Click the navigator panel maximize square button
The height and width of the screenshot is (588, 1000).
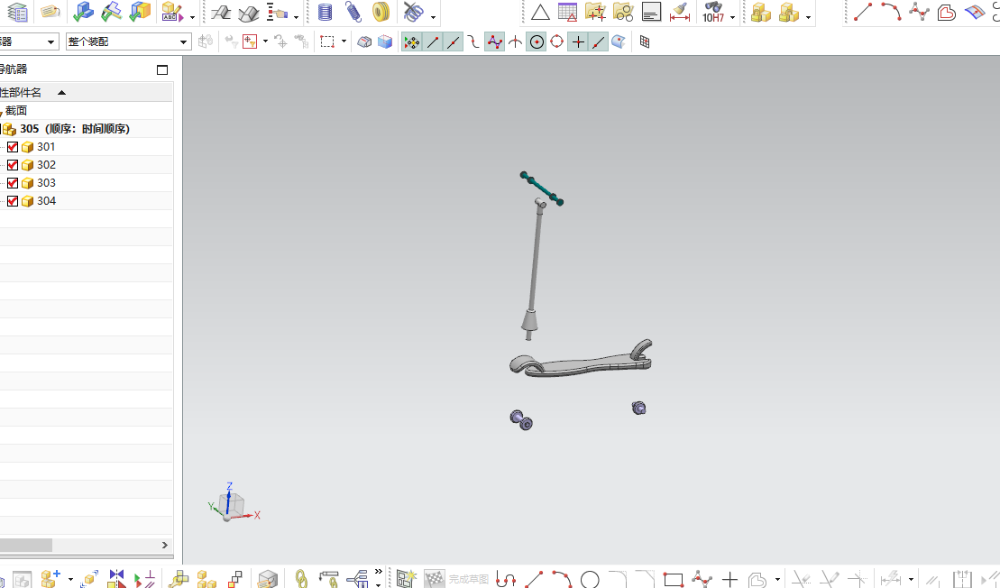point(162,70)
